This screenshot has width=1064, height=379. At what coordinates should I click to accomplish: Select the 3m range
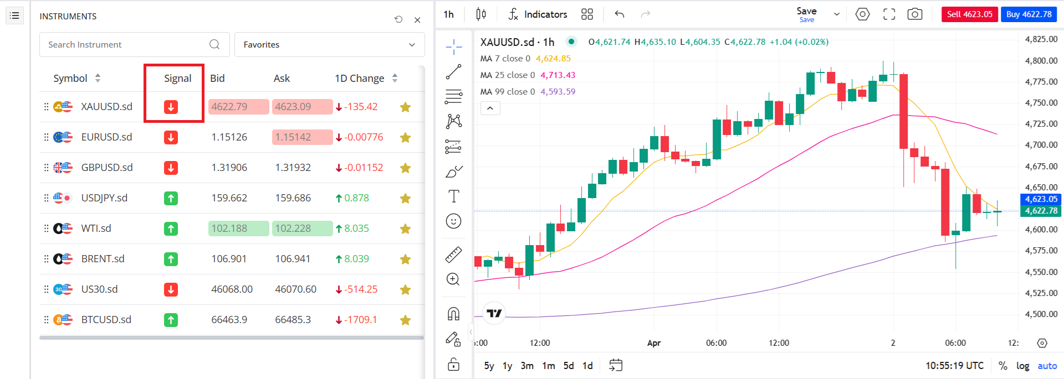pyautogui.click(x=527, y=366)
